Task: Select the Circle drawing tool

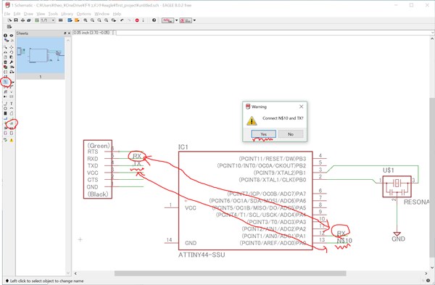Action: pos(5,108)
